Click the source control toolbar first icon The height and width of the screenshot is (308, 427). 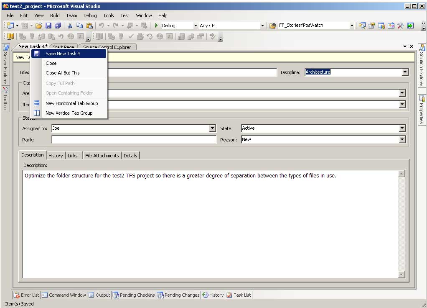click(10, 36)
